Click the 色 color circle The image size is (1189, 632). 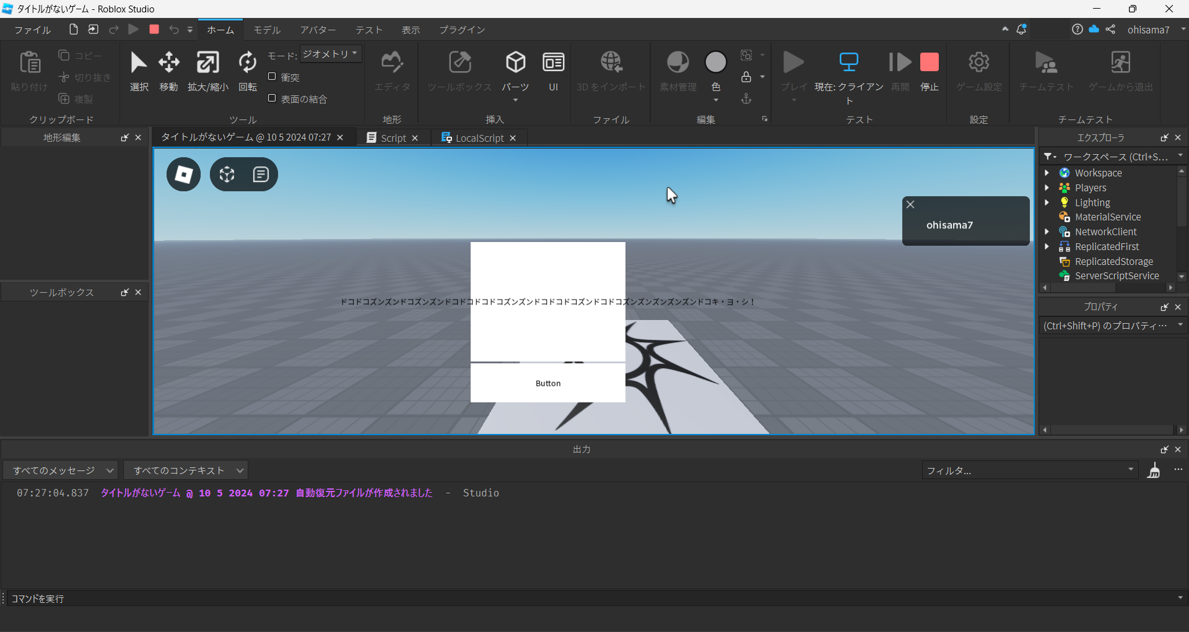tap(716, 63)
